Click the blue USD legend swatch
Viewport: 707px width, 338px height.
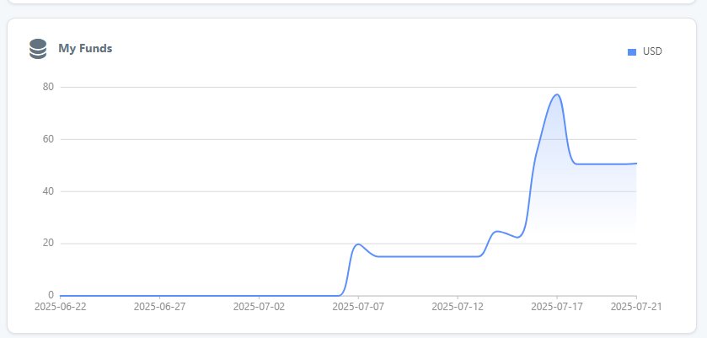(x=632, y=52)
